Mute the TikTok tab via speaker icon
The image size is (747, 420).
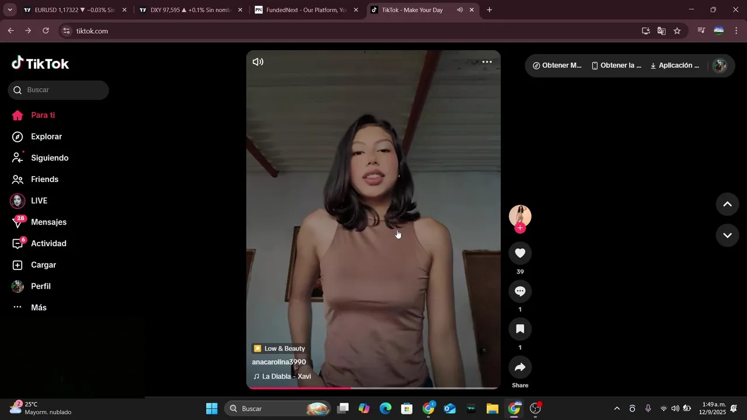[459, 10]
